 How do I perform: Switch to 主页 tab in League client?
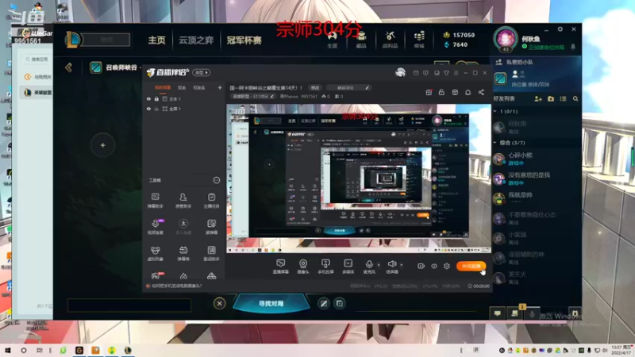(x=156, y=40)
